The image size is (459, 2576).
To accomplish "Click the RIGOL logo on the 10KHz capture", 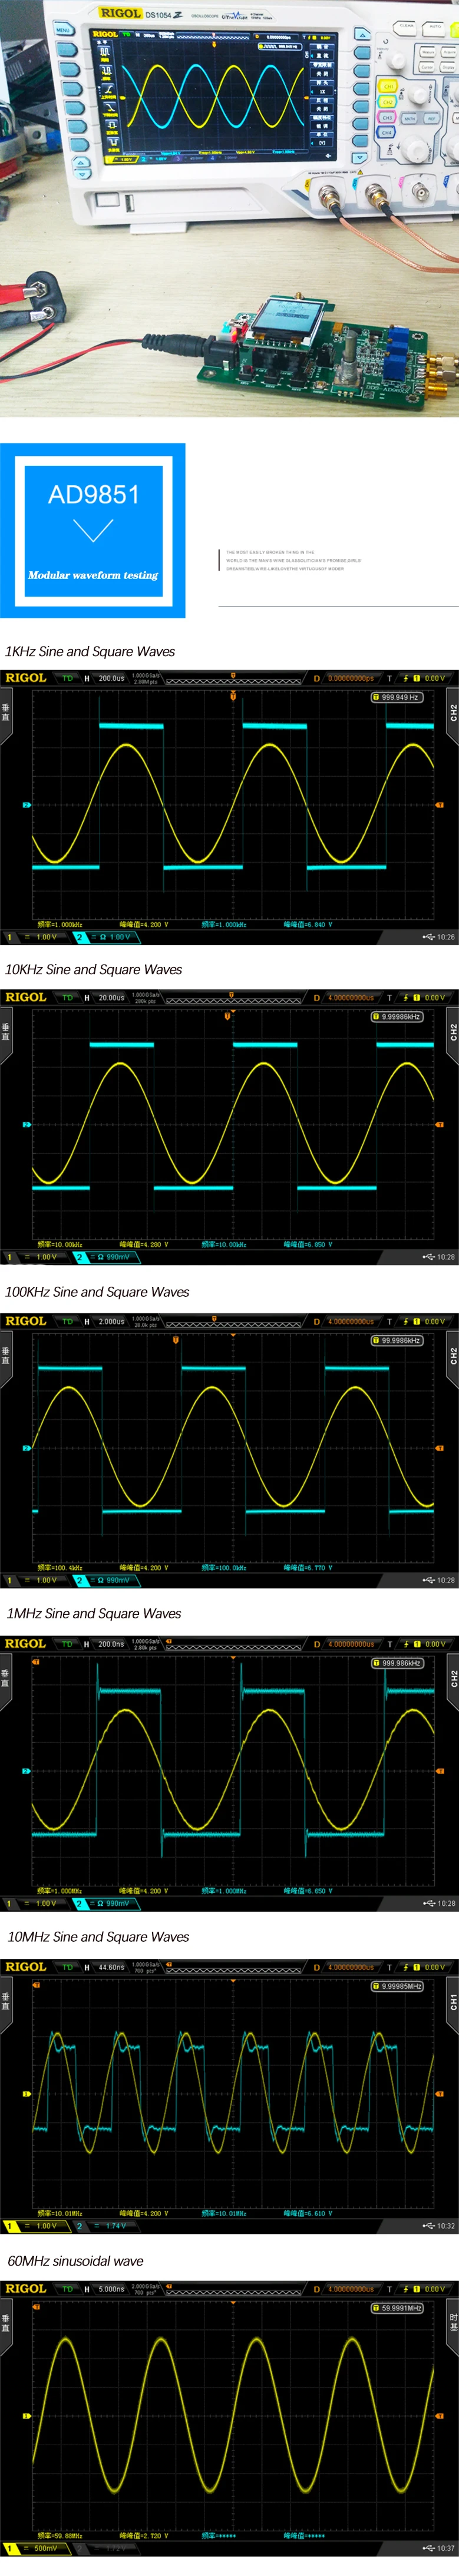I will [26, 997].
